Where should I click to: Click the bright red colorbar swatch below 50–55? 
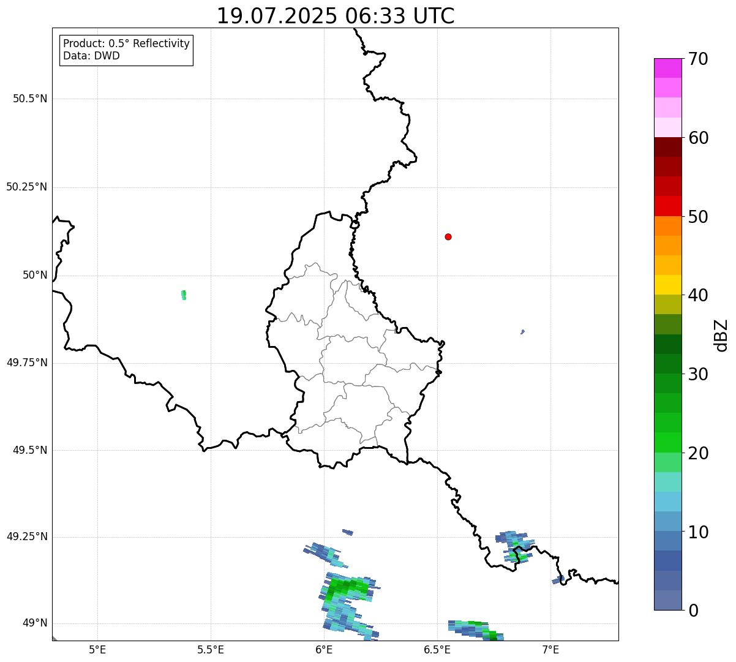point(667,206)
